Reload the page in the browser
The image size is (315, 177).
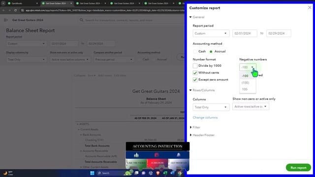coord(15,10)
